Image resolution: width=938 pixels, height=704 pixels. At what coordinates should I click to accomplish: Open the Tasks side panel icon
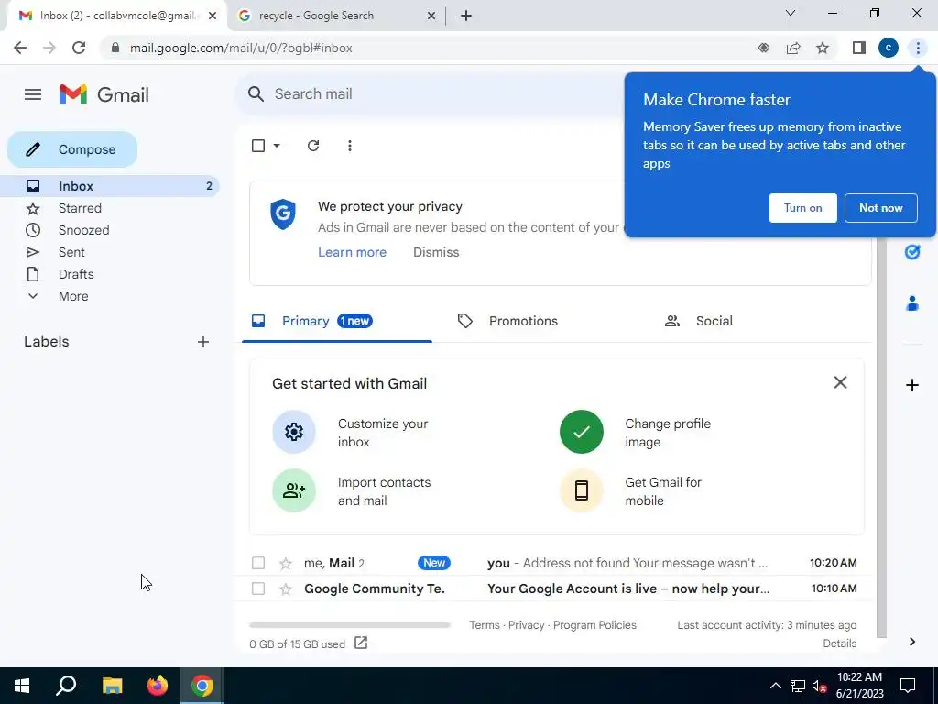pyautogui.click(x=912, y=252)
